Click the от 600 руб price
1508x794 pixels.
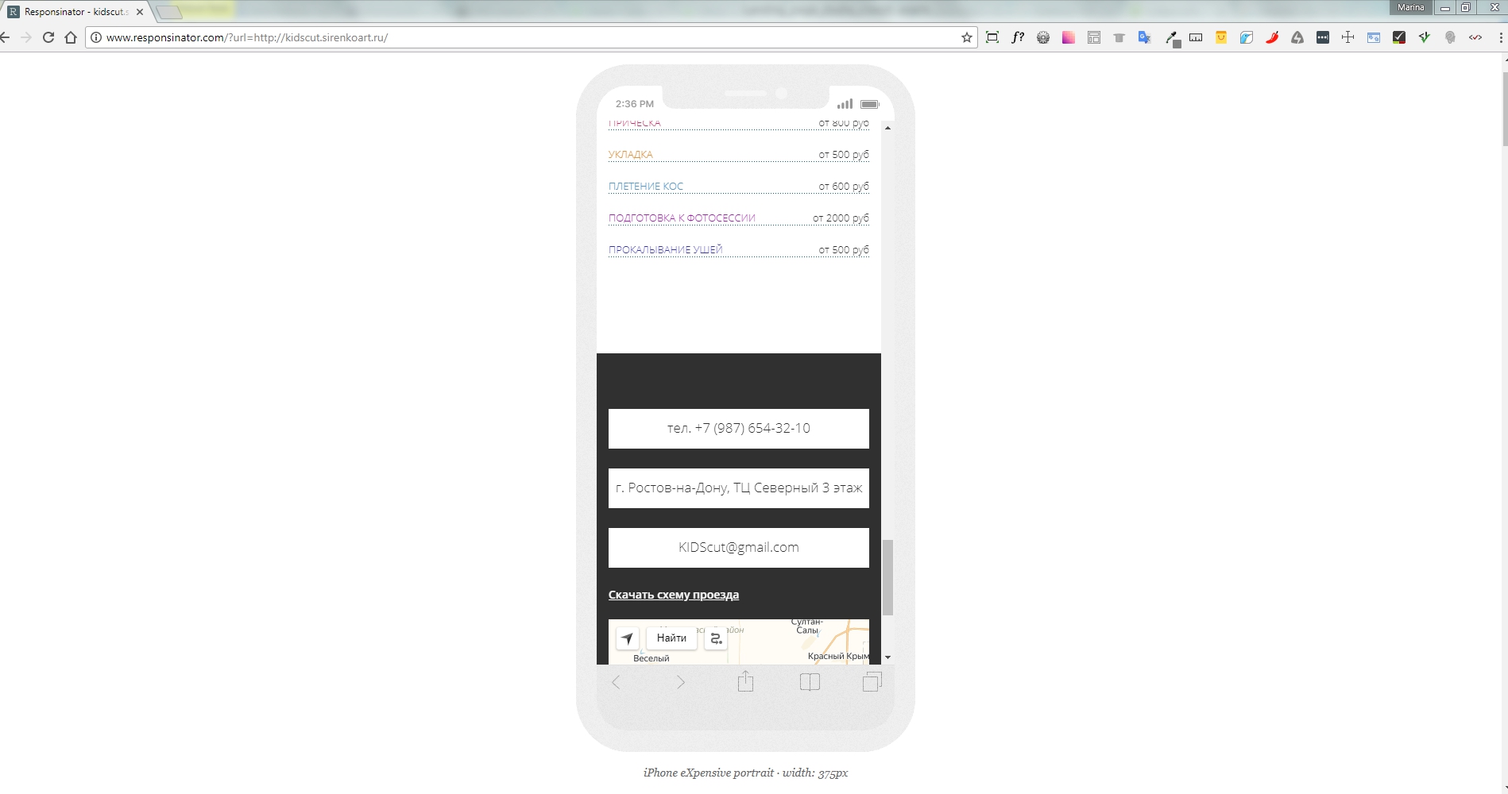(x=844, y=187)
